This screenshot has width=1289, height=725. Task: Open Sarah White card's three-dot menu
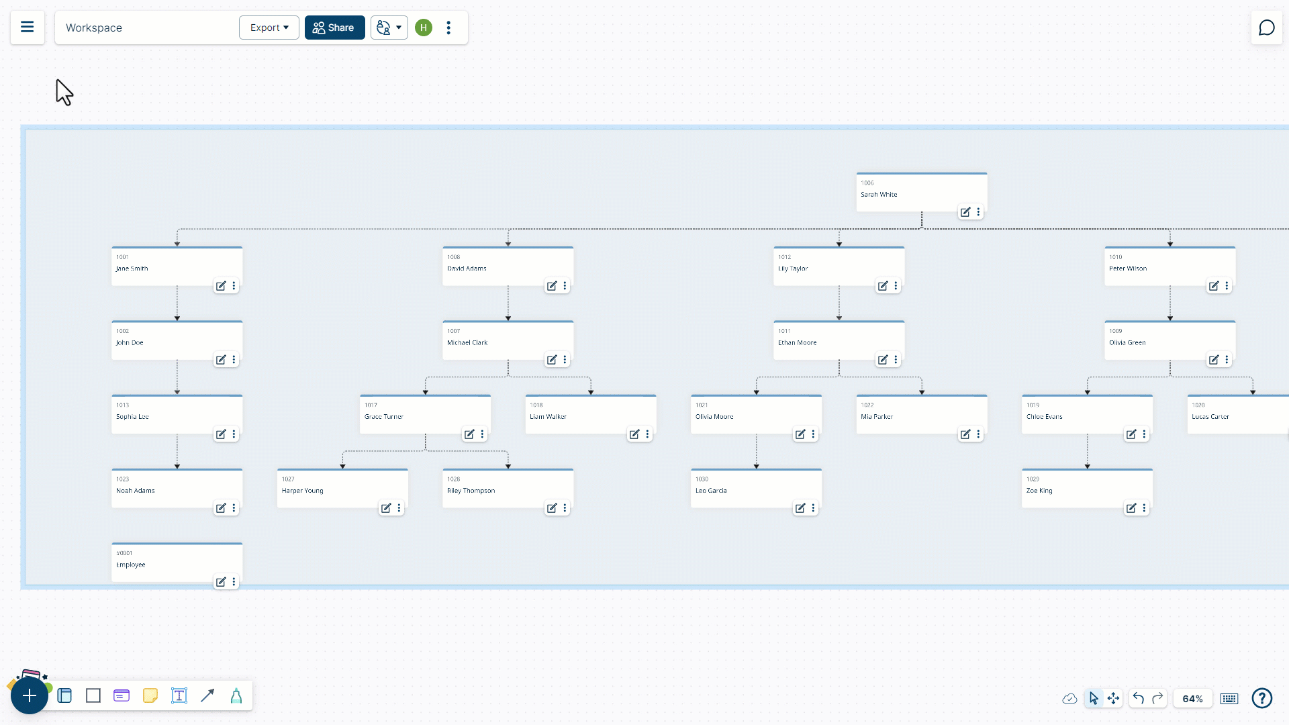[x=978, y=212]
